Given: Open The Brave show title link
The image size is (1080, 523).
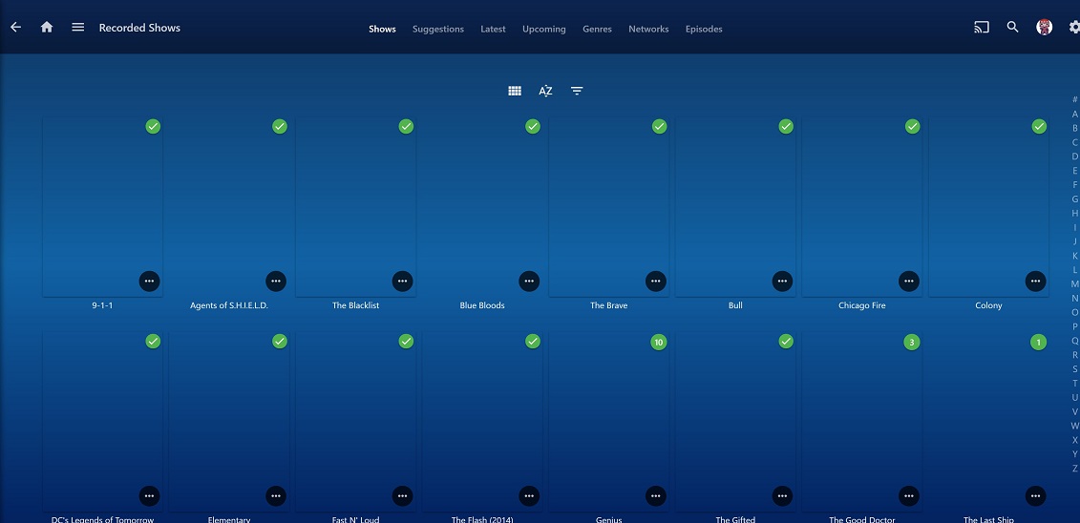Looking at the screenshot, I should click(x=609, y=304).
